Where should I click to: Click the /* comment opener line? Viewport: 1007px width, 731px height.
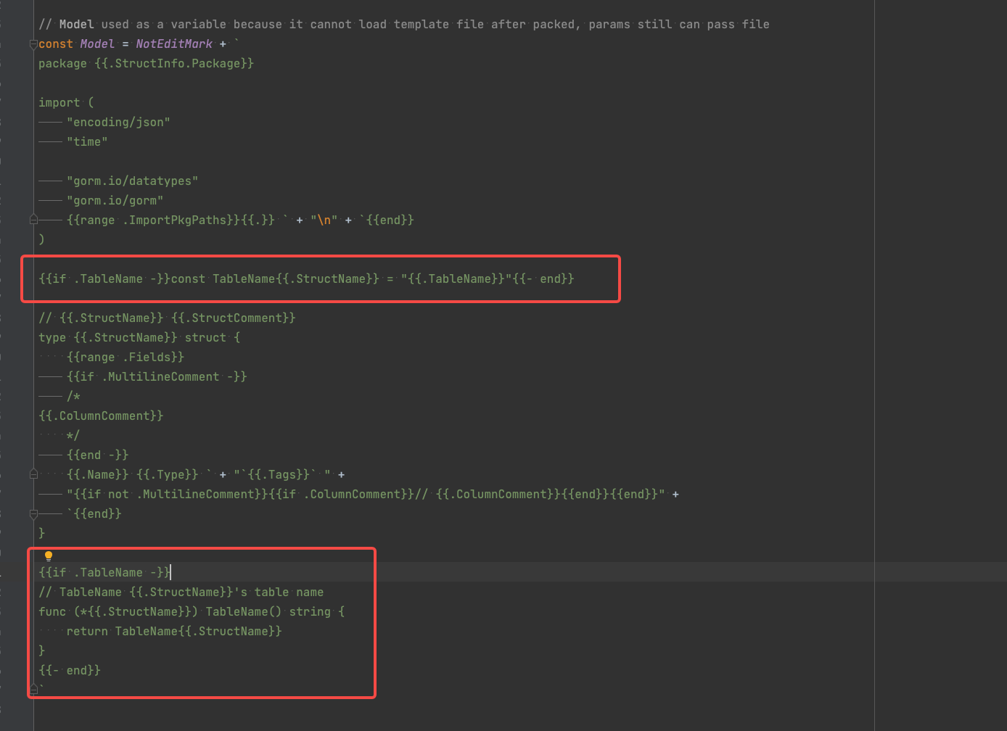click(73, 397)
